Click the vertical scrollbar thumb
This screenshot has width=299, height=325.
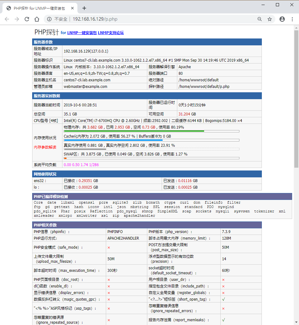pos(296,99)
